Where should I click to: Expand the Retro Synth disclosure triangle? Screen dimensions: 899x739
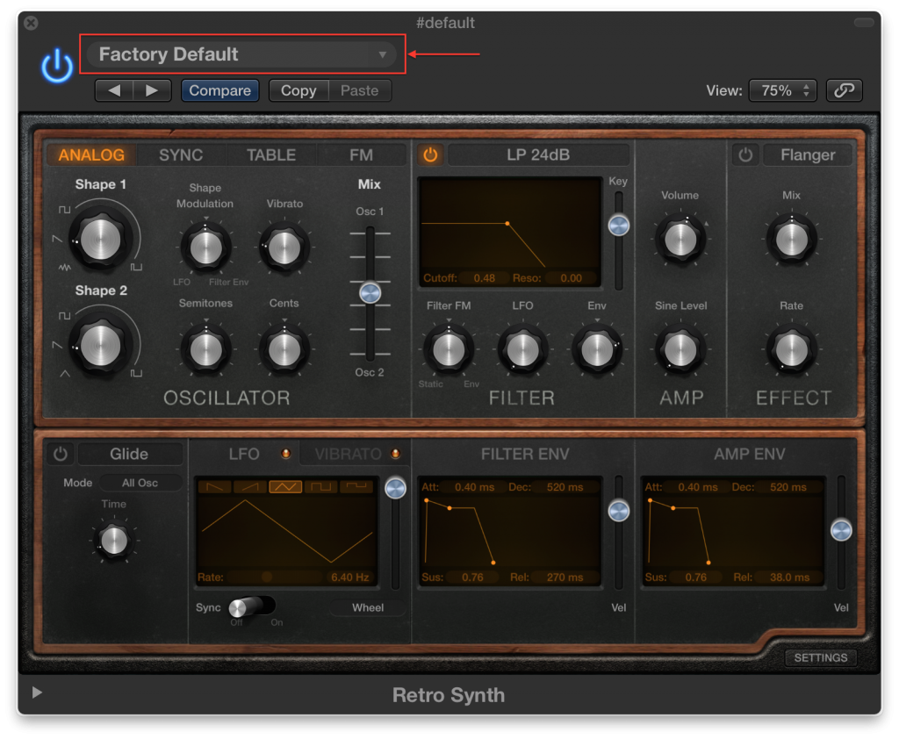click(37, 693)
